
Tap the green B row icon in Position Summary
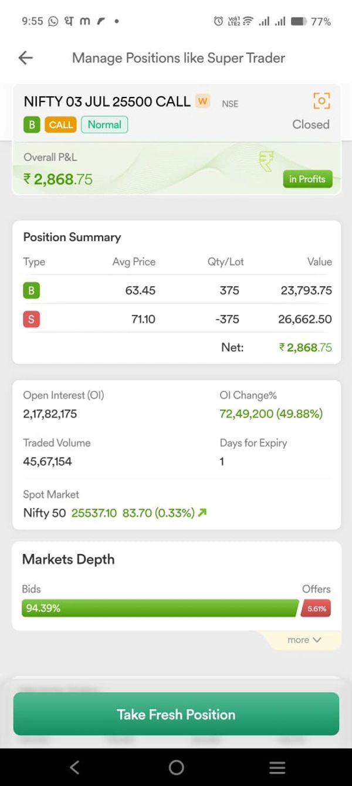click(x=32, y=290)
